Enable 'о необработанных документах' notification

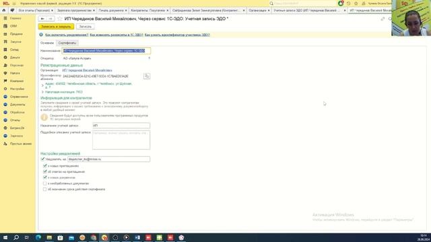pyautogui.click(x=45, y=184)
